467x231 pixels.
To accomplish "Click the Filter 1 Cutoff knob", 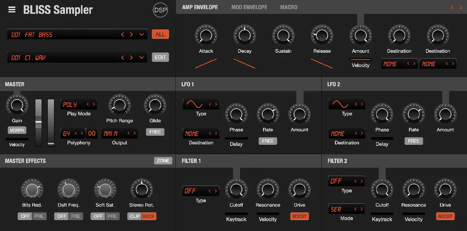I will (x=236, y=190).
